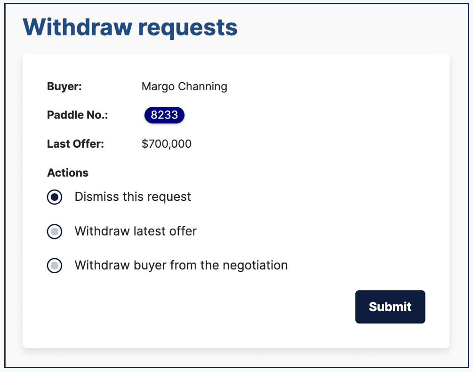Click the Submit button
The width and height of the screenshot is (473, 372).
click(390, 307)
